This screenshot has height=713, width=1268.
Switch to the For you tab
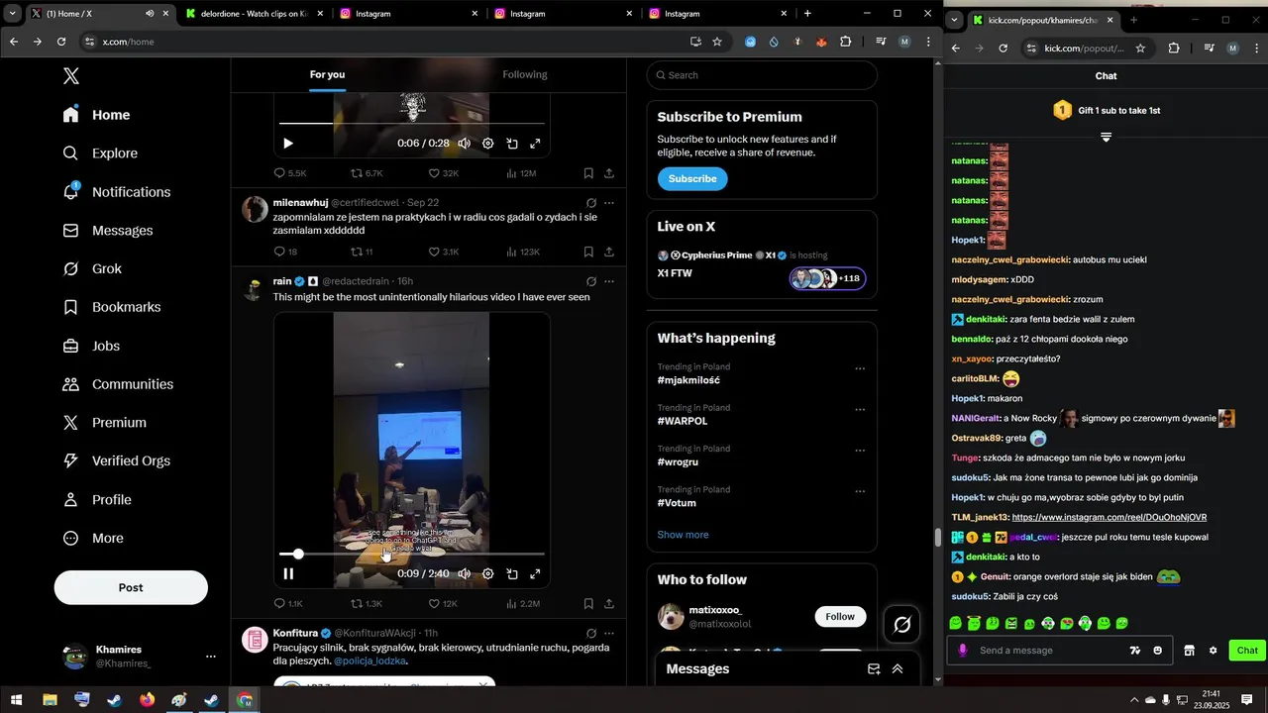click(x=327, y=75)
